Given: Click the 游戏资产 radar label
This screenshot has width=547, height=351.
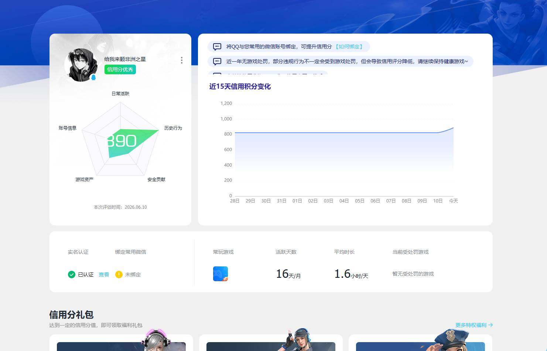Looking at the screenshot, I should click(85, 180).
